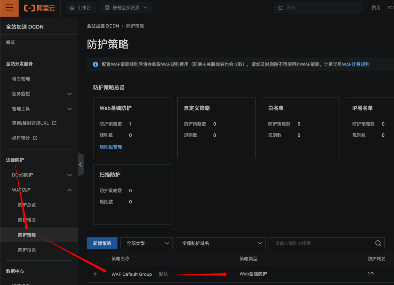Expand the 管理工具 menu
This screenshot has height=285, width=394.
tap(70, 109)
